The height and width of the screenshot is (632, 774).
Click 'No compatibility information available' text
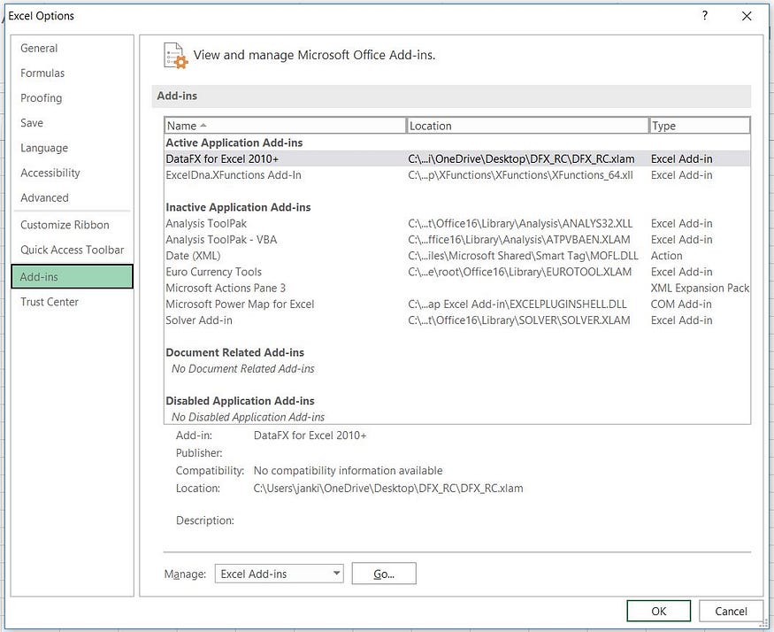coord(348,470)
